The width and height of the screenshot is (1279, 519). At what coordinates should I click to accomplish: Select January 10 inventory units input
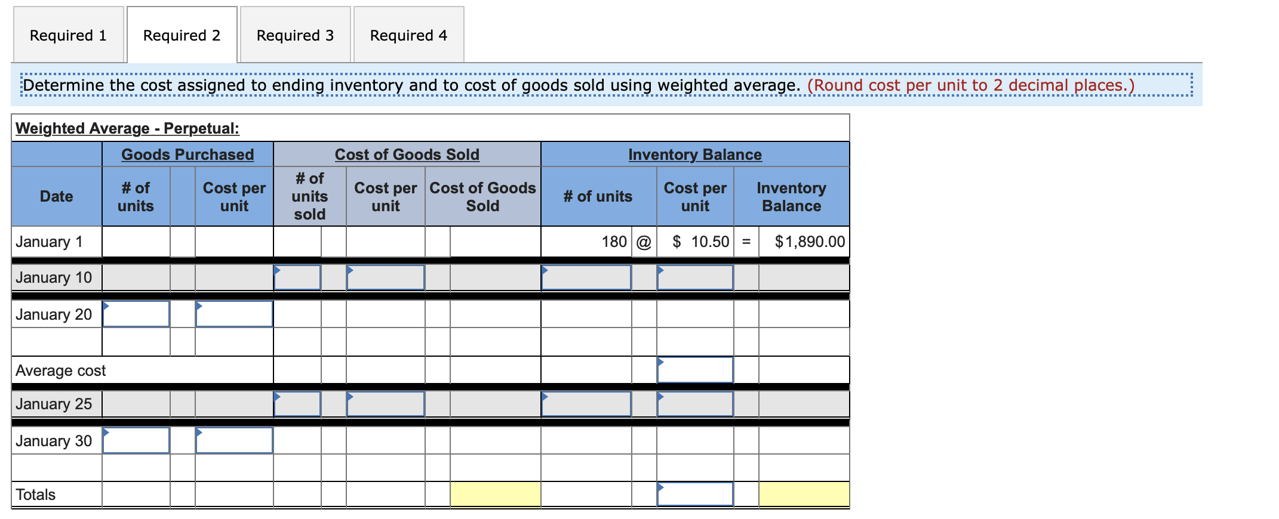586,277
